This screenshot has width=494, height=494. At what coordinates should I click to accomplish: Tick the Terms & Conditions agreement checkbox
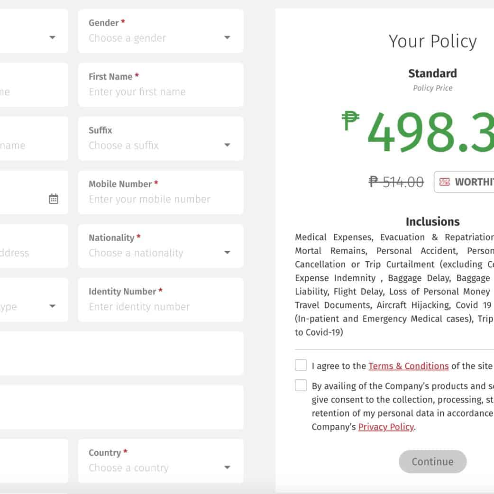coord(301,365)
